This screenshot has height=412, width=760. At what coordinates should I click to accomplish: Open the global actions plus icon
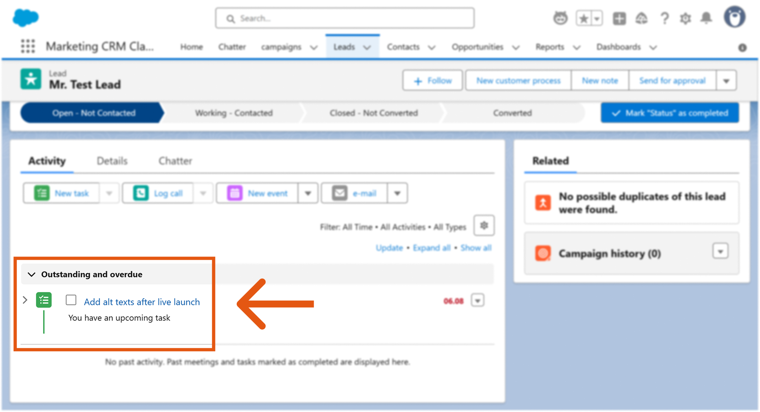coord(619,18)
